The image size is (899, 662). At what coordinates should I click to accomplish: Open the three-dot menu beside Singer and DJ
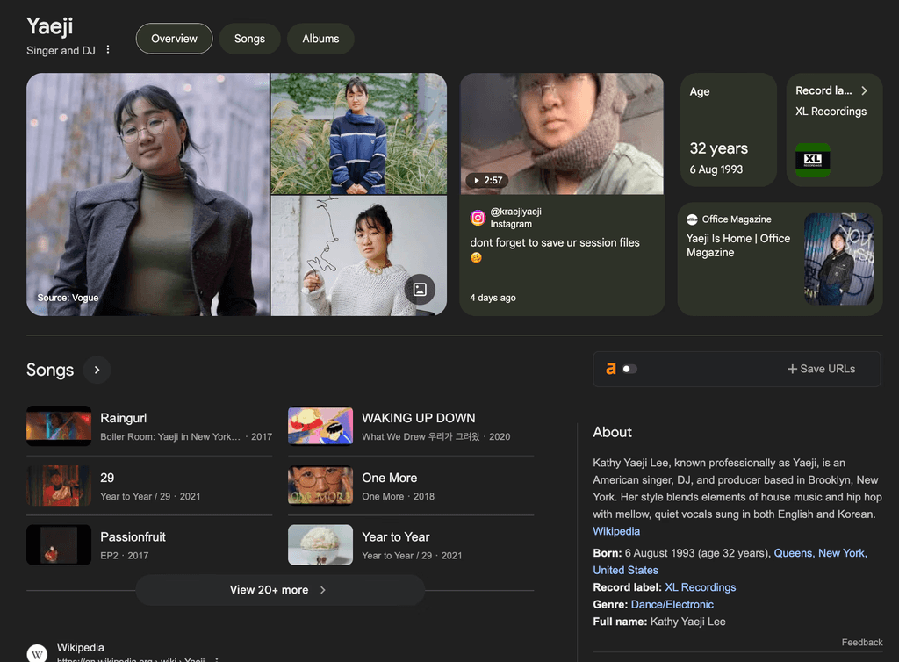coord(108,50)
